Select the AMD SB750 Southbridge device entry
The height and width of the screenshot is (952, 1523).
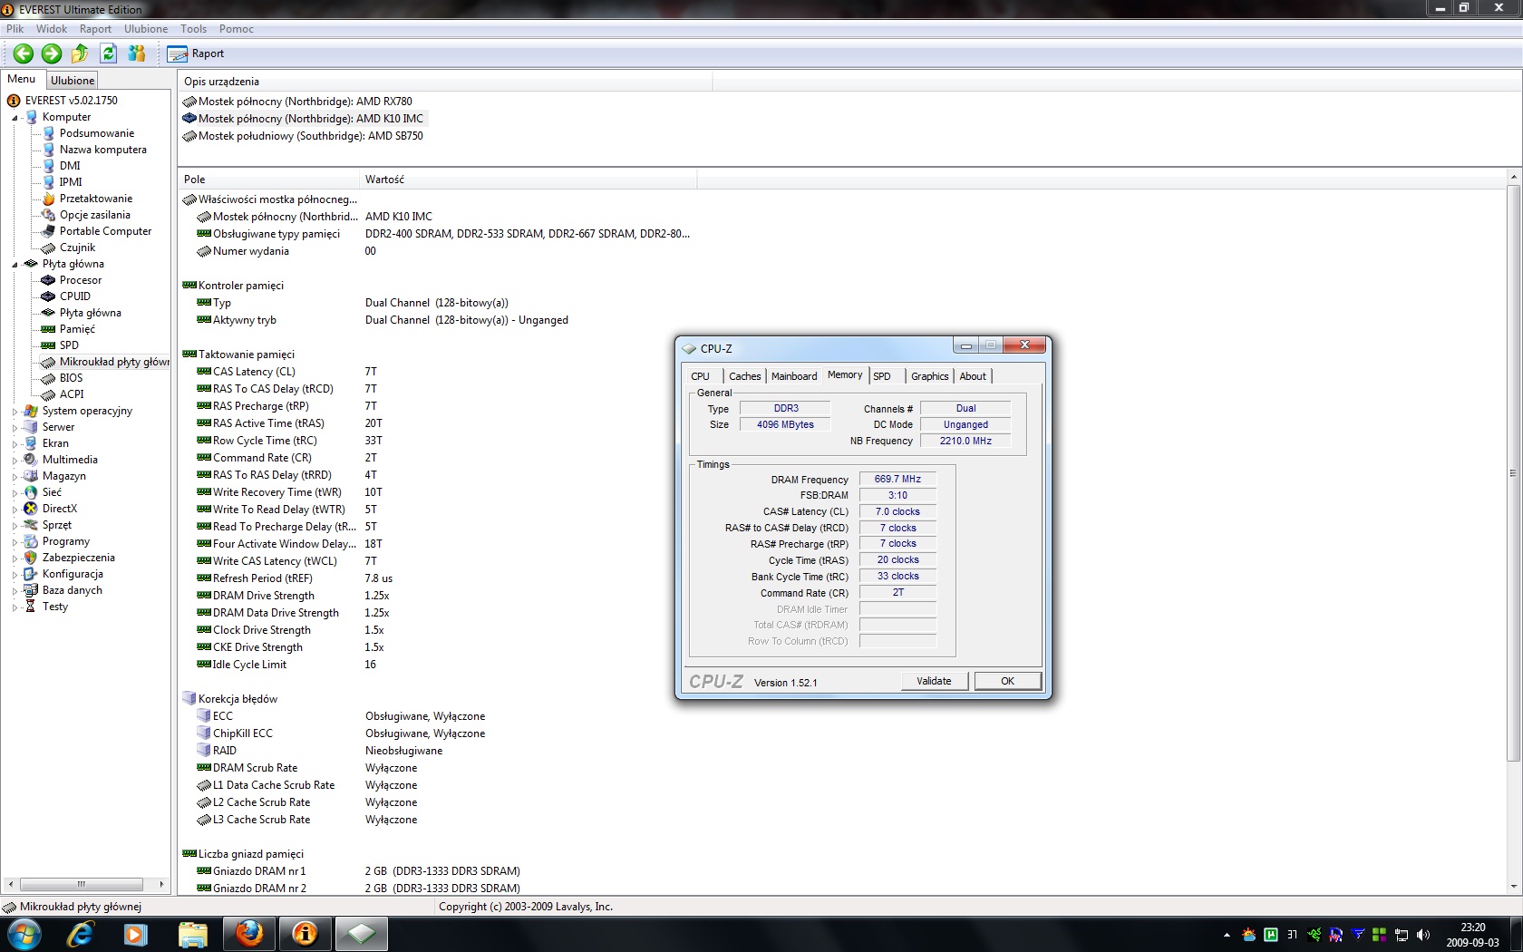310,136
